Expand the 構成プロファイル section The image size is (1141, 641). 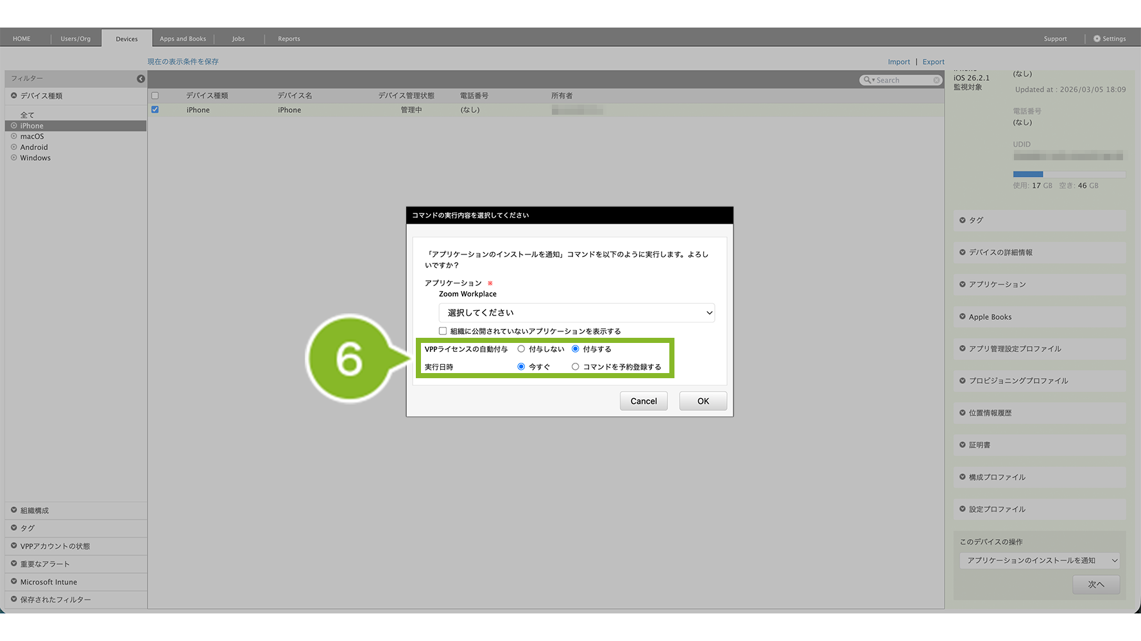(x=963, y=477)
